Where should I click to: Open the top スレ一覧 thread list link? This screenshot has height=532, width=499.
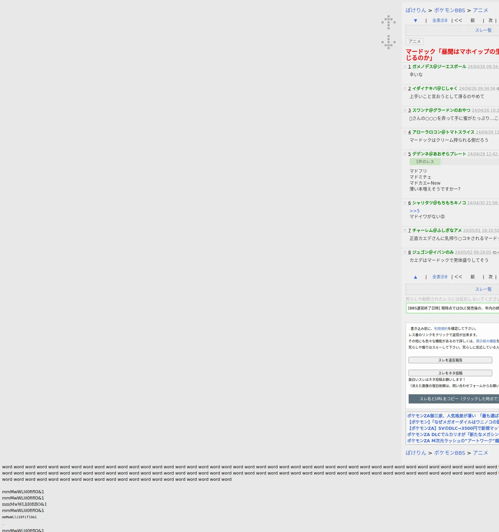pyautogui.click(x=483, y=30)
